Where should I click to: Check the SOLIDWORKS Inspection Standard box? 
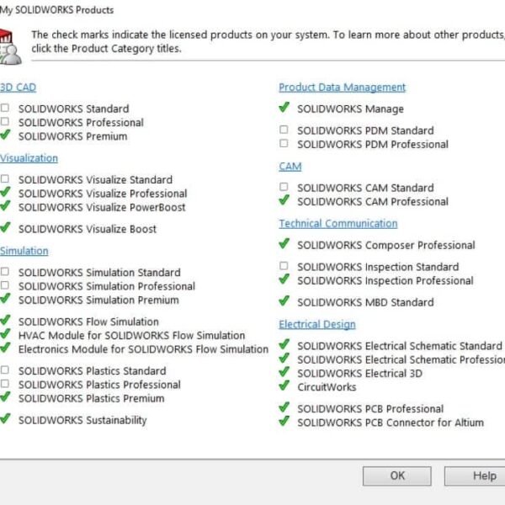pyautogui.click(x=284, y=267)
